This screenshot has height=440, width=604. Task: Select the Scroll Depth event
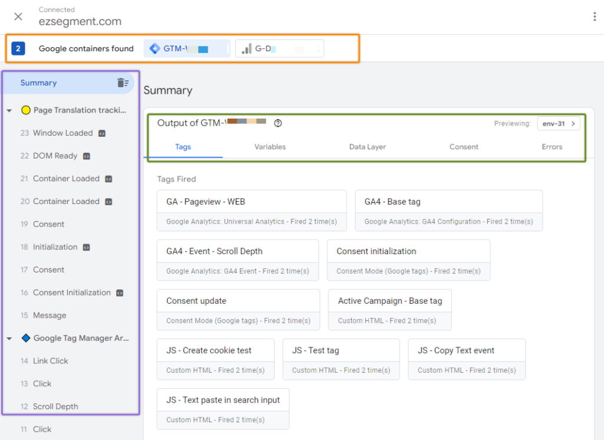55,406
